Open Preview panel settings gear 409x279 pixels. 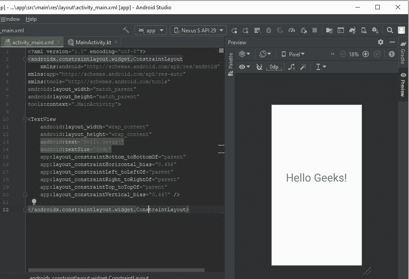tap(381, 42)
